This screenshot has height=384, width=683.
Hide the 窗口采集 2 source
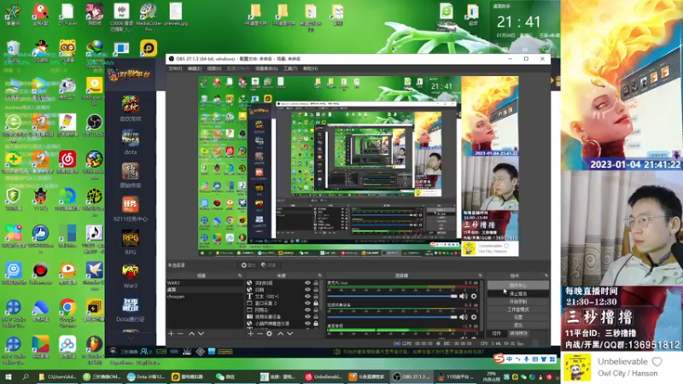pos(307,304)
